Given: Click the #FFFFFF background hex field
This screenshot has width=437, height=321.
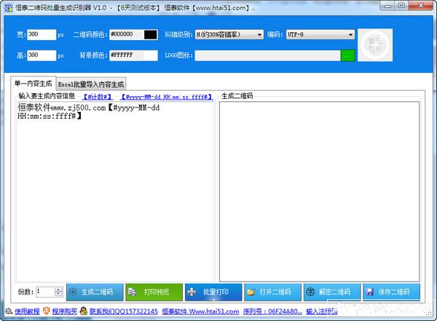Looking at the screenshot, I should [x=127, y=55].
